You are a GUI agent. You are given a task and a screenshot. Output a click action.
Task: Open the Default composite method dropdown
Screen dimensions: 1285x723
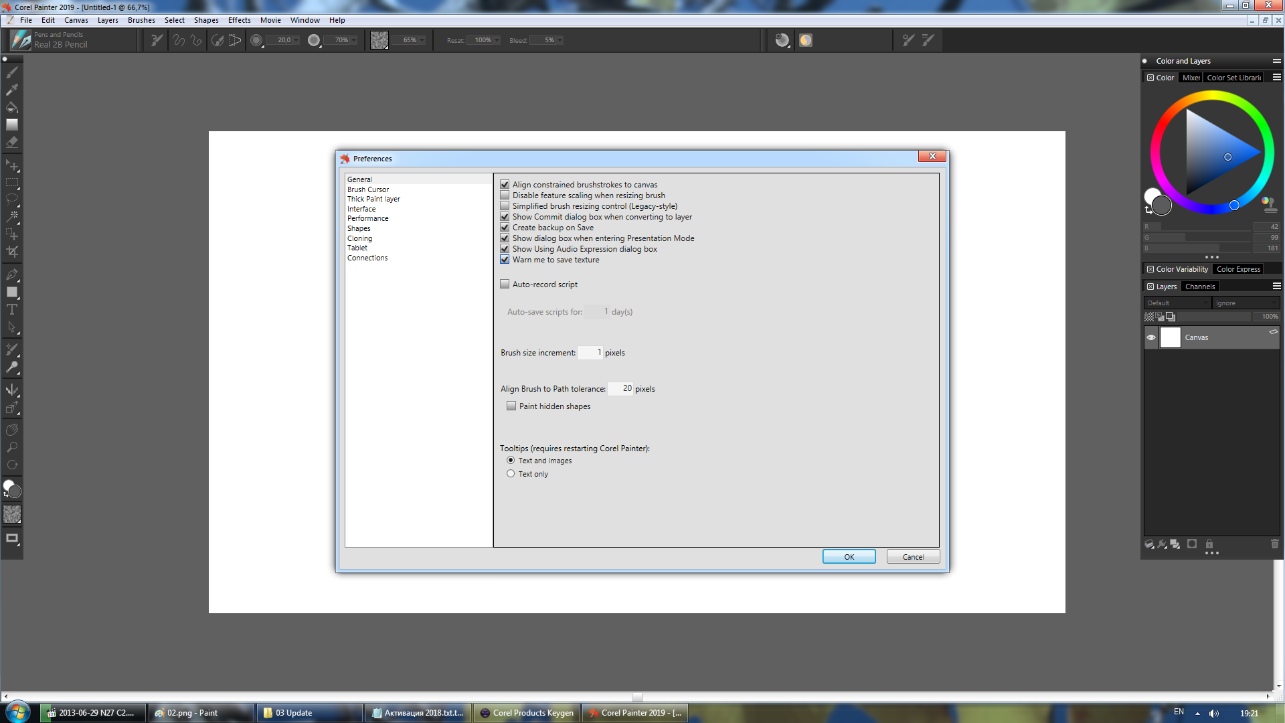click(x=1177, y=303)
